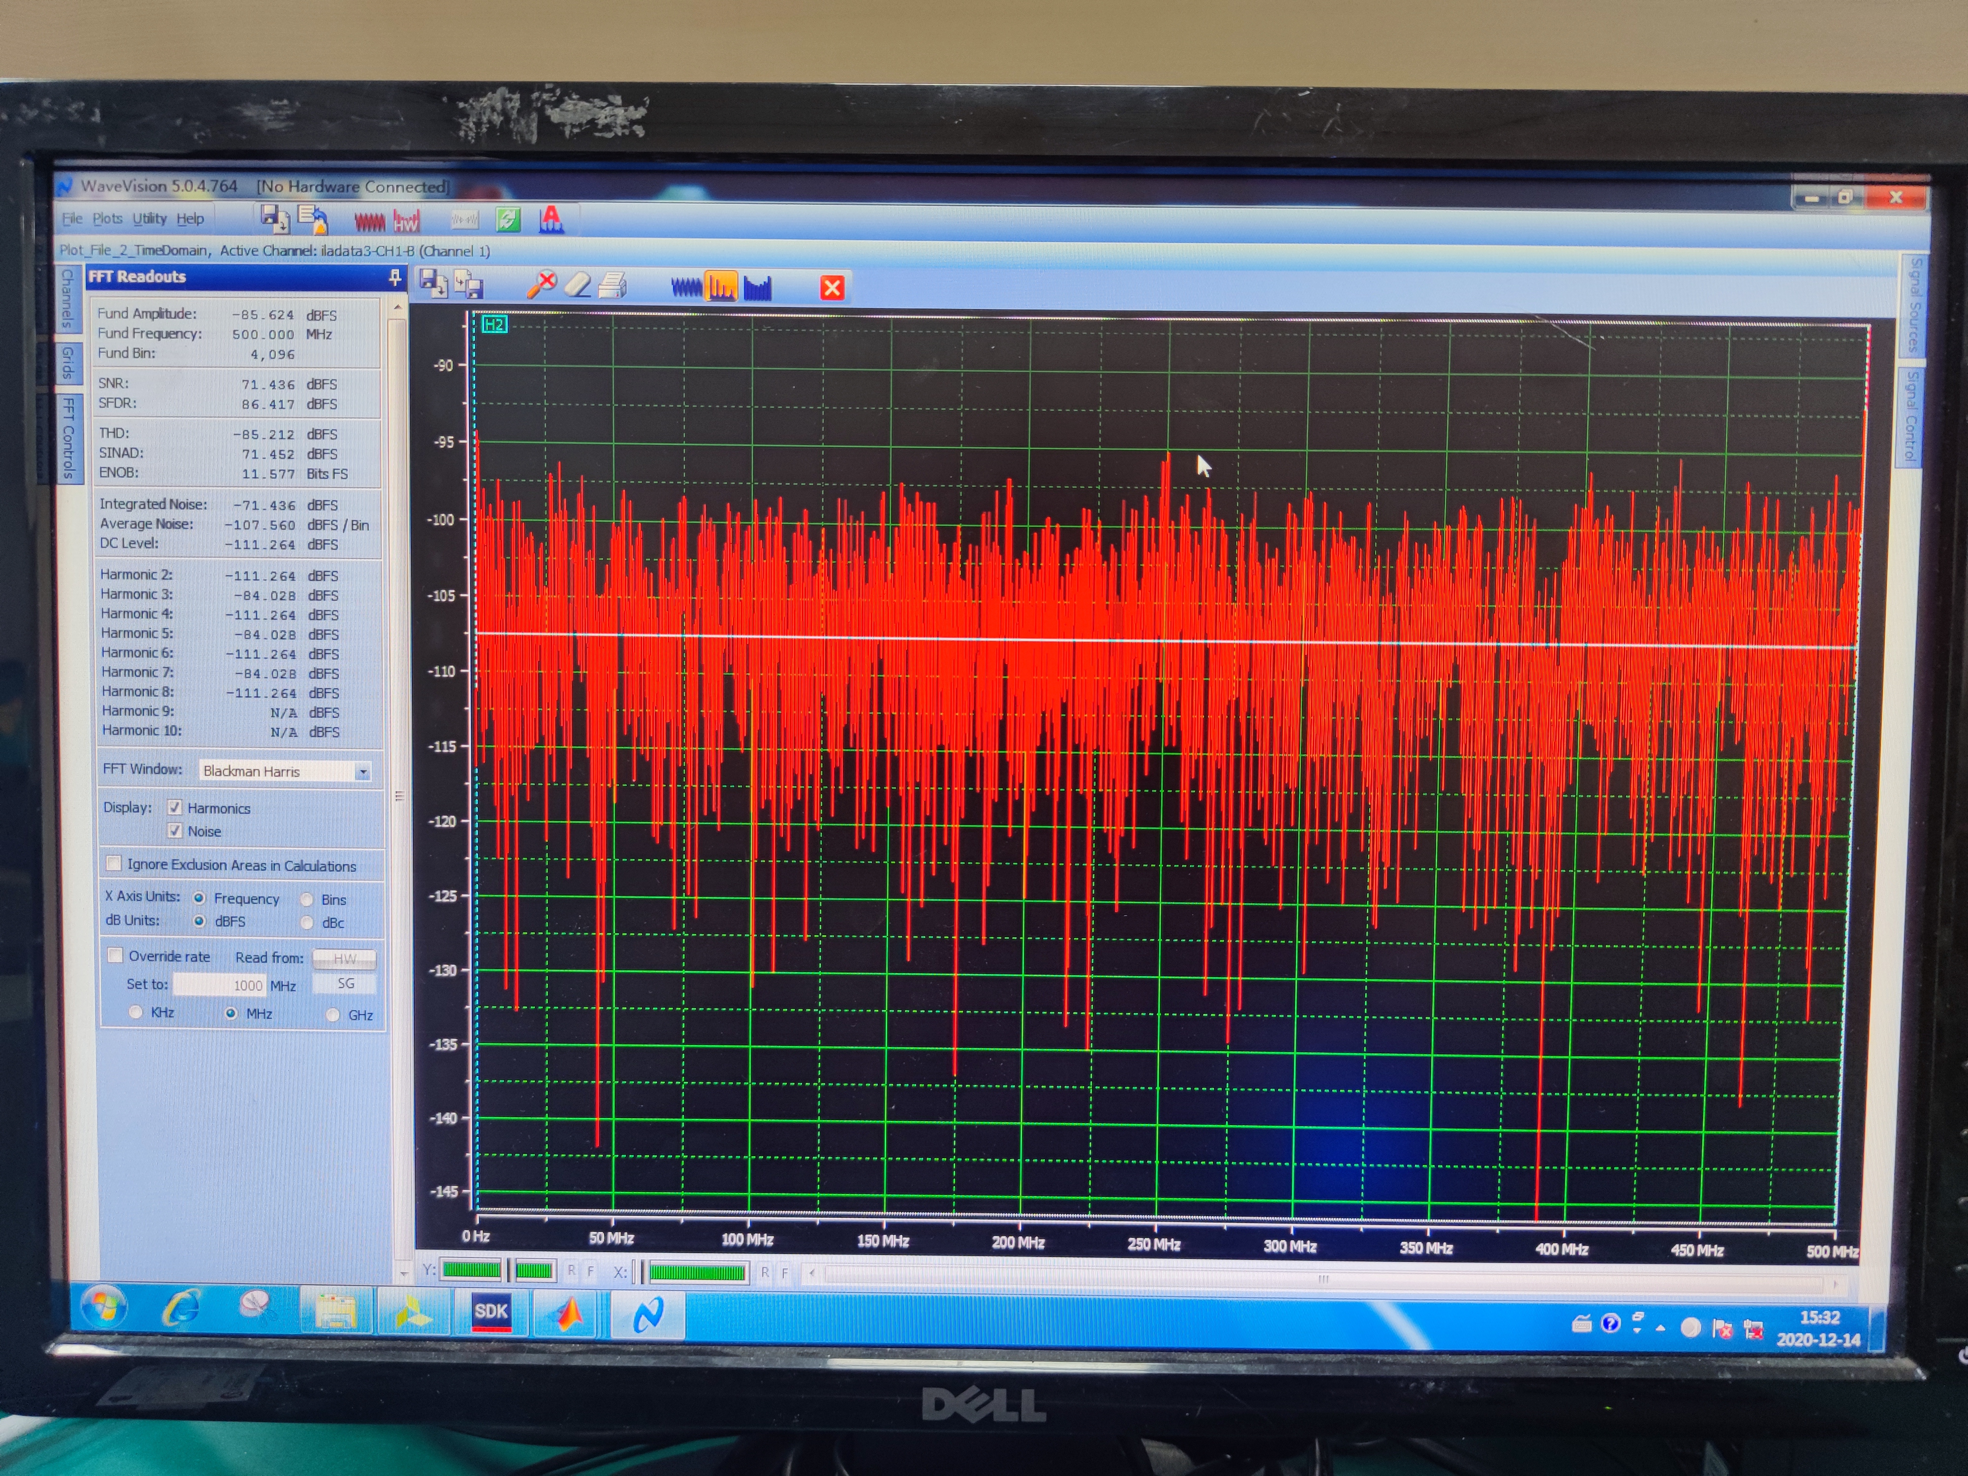
Task: Click the print icon in plot toolbar
Action: point(612,285)
